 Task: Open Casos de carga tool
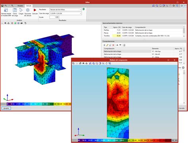(x=15, y=10)
